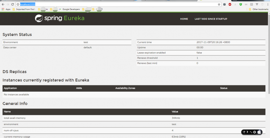Open Google Developers bookmark
The height and width of the screenshot is (138, 270).
click(69, 9)
